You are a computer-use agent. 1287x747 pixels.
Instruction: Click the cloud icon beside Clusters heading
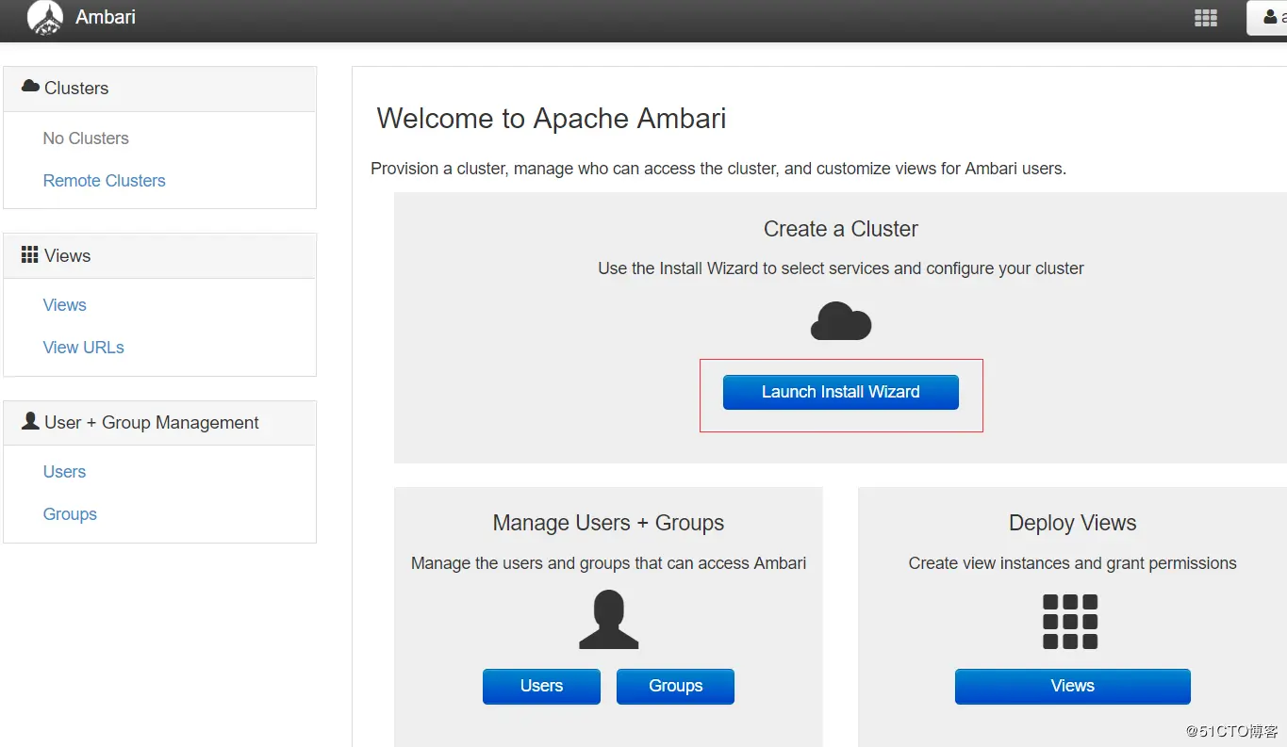pos(30,87)
